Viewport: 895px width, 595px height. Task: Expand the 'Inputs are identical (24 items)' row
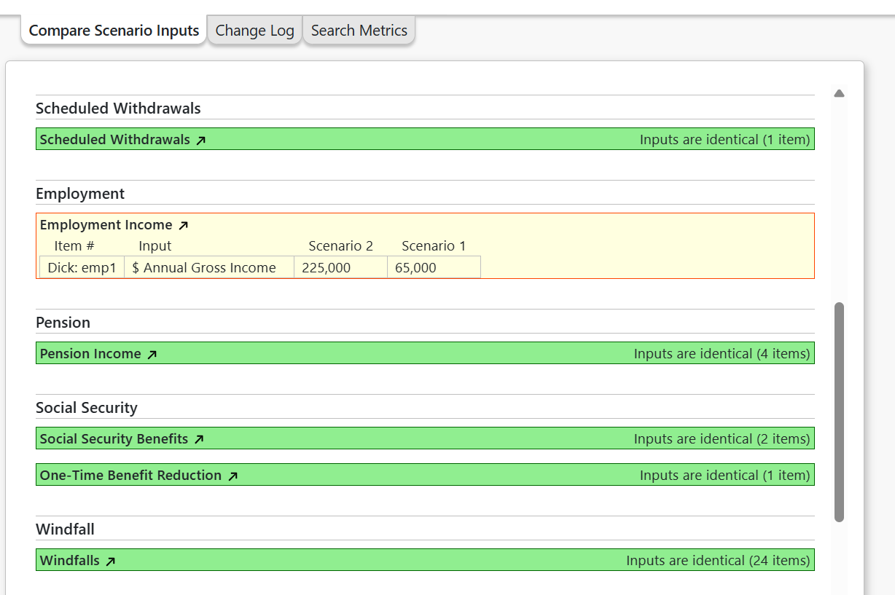click(717, 561)
